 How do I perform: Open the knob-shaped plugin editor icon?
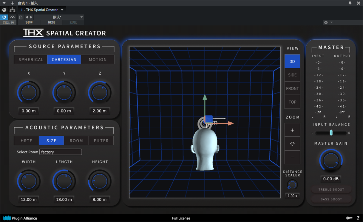(4, 10)
